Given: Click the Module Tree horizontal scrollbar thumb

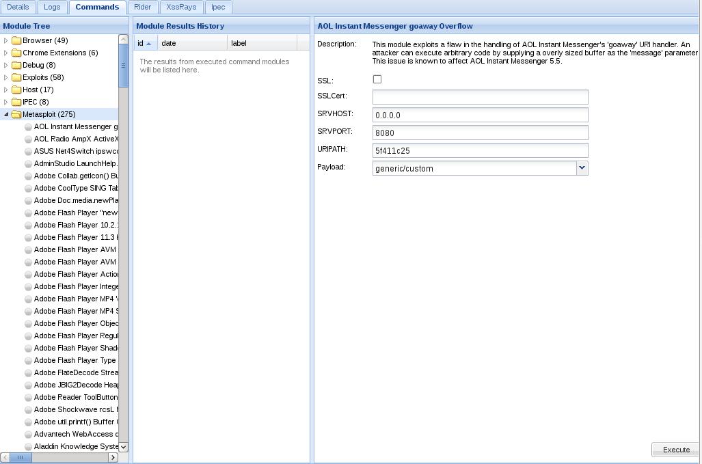Looking at the screenshot, I should [20, 457].
